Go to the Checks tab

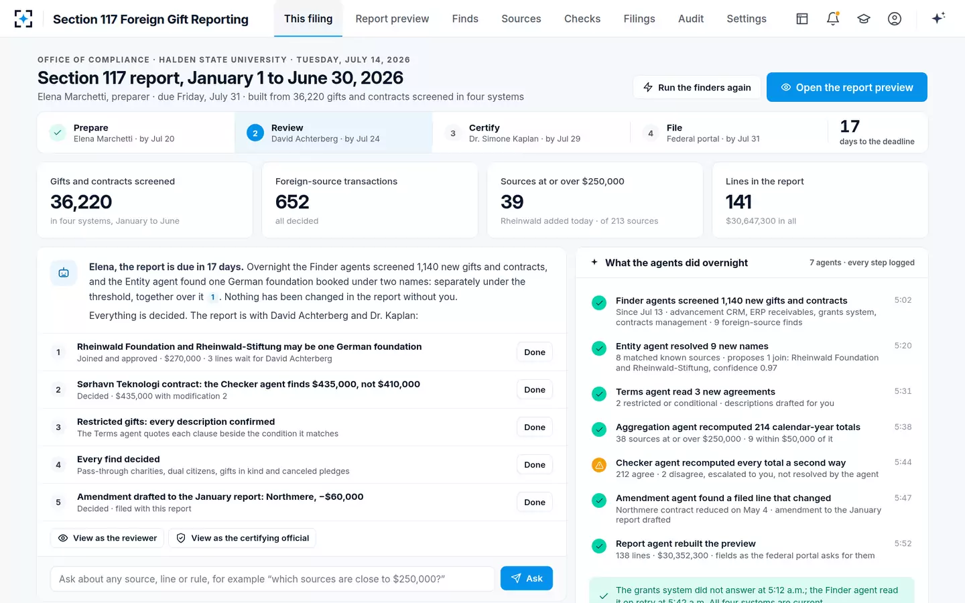(x=582, y=19)
